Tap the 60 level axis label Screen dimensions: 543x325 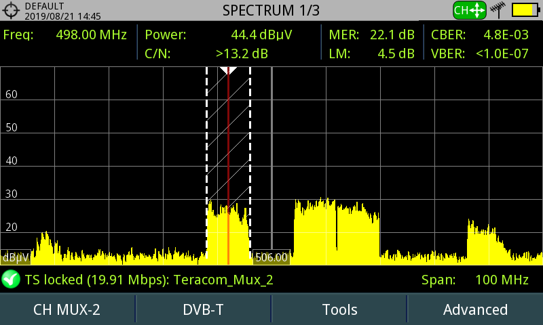(12, 94)
